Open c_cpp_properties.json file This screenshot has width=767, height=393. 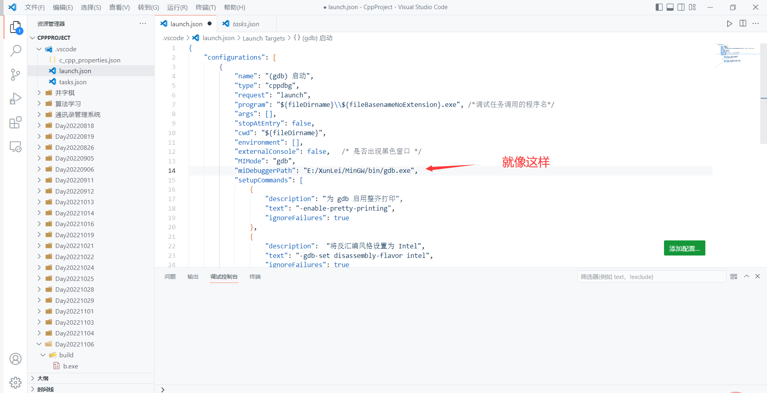(x=91, y=60)
